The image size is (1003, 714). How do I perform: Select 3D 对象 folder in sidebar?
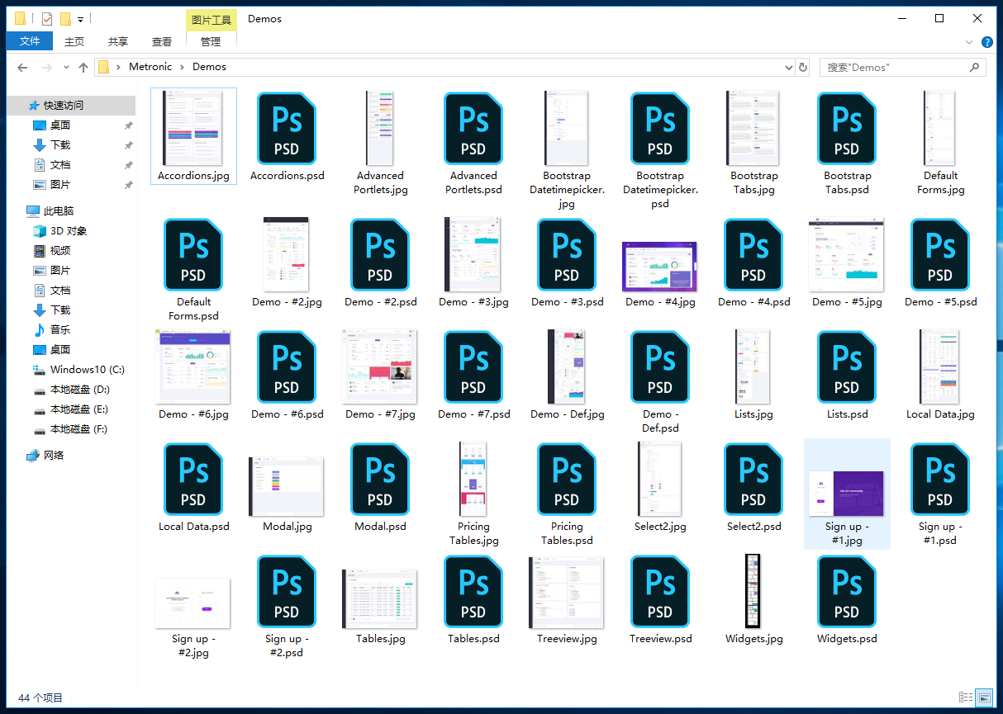tap(68, 231)
